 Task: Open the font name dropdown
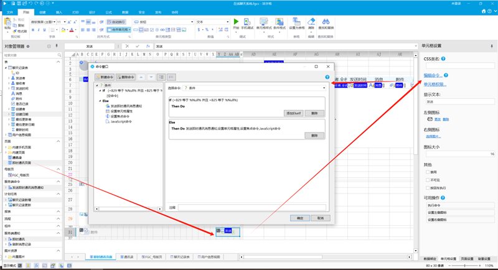(x=54, y=22)
